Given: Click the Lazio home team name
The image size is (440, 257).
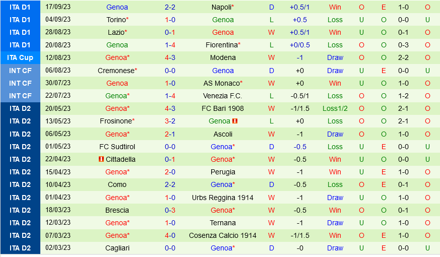Looking at the screenshot, I should (116, 33).
